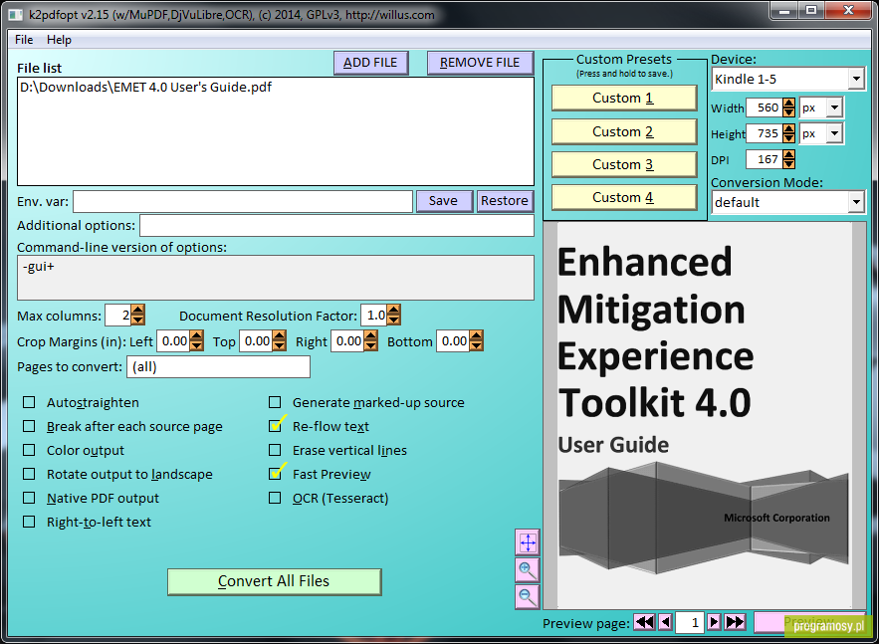Close the k2pdfopt window
Image resolution: width=879 pixels, height=644 pixels.
point(849,11)
